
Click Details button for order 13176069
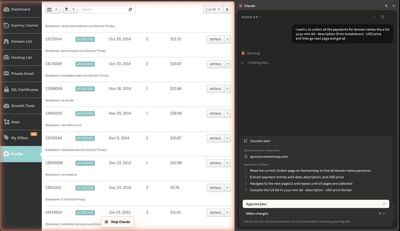point(215,64)
